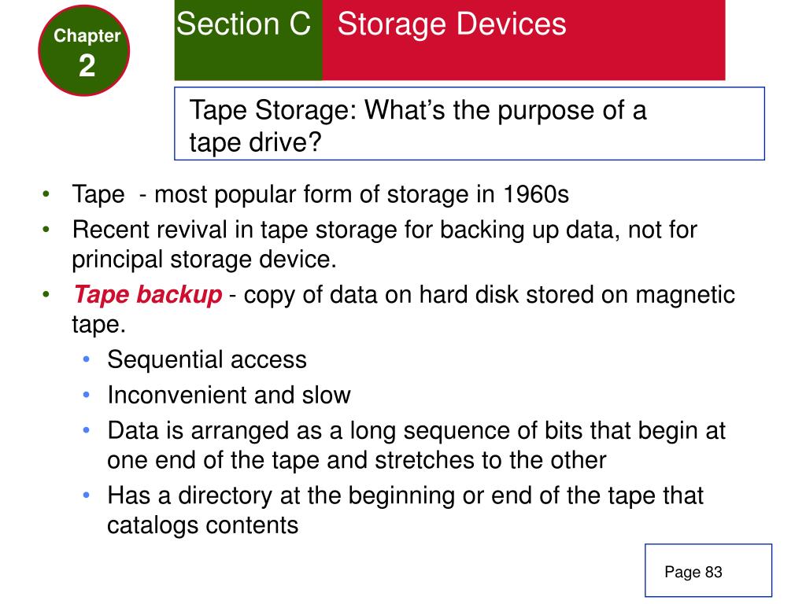This screenshot has width=806, height=604.
Task: Click the red Storage Devices title banner
Action: click(523, 40)
